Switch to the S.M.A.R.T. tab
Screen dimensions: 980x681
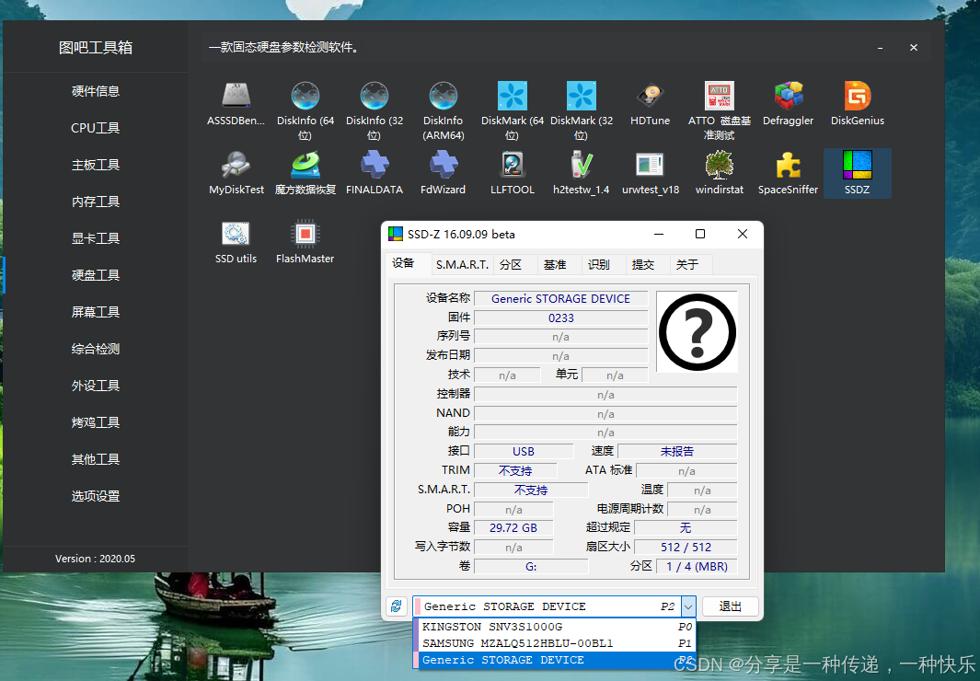462,265
